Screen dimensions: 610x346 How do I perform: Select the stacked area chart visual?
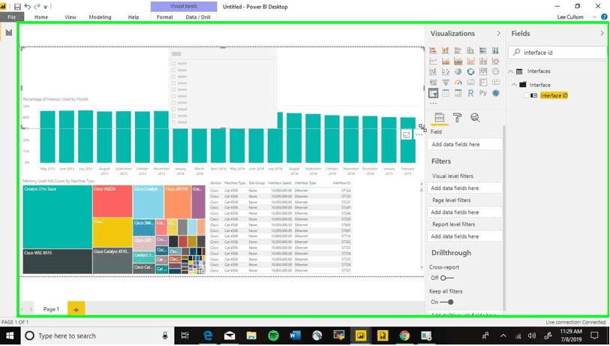(458, 61)
